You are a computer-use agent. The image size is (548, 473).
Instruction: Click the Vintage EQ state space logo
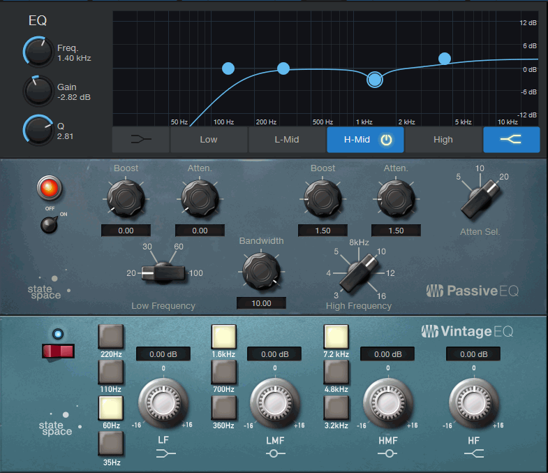[60, 421]
